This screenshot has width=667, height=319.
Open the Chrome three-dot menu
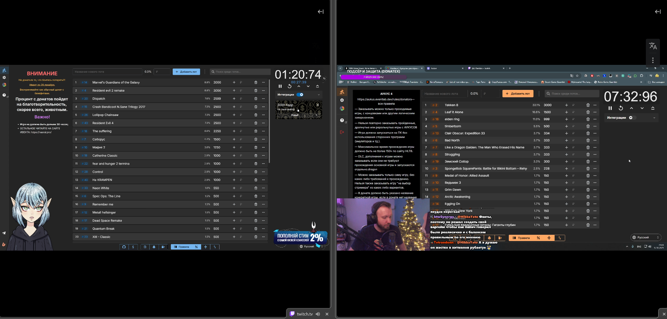[x=663, y=76]
